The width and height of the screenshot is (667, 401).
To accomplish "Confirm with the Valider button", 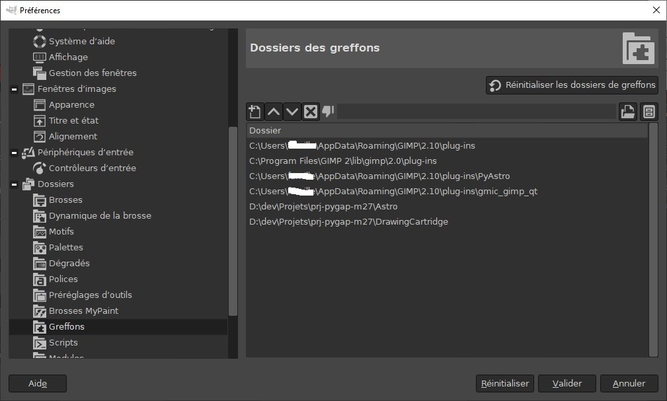I will coord(567,383).
